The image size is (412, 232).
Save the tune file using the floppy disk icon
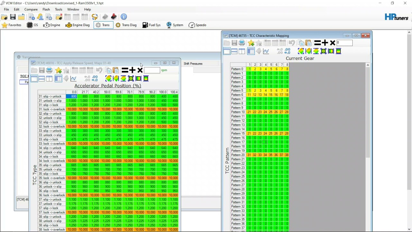(x=13, y=17)
